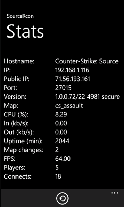Select the Hostname value Counter-Strike: Source
The width and height of the screenshot is (124, 207).
pyautogui.click(x=87, y=61)
